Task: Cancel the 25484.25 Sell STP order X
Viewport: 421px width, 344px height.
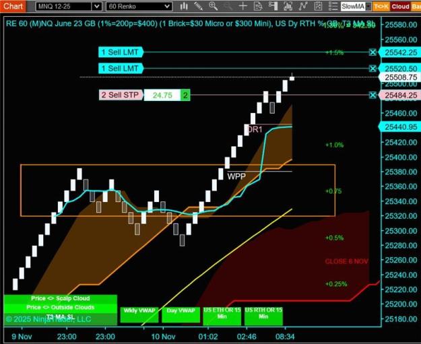Action: pos(373,95)
